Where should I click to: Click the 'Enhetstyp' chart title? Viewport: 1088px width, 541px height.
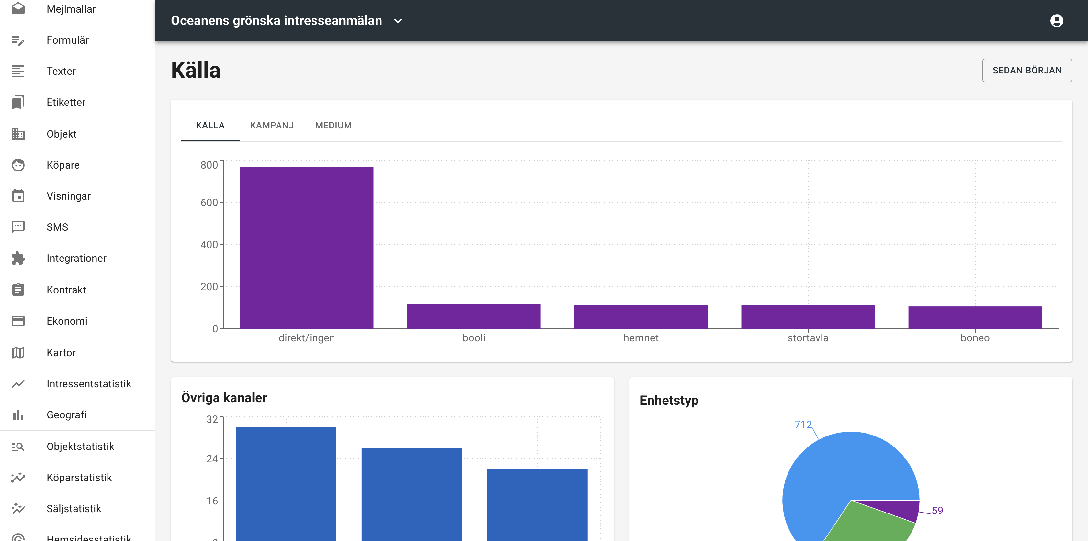click(x=669, y=400)
